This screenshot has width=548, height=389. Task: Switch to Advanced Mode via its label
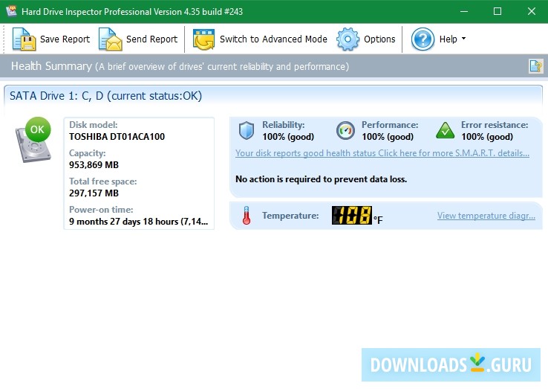click(x=273, y=39)
